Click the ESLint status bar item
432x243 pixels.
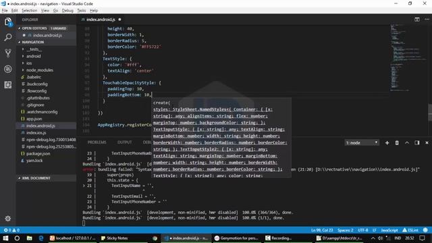point(410,230)
